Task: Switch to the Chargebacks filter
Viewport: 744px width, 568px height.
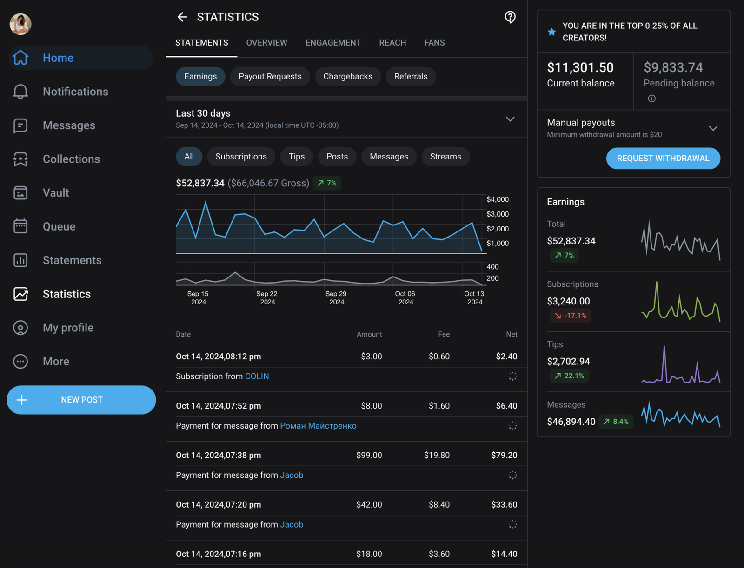Action: point(347,77)
